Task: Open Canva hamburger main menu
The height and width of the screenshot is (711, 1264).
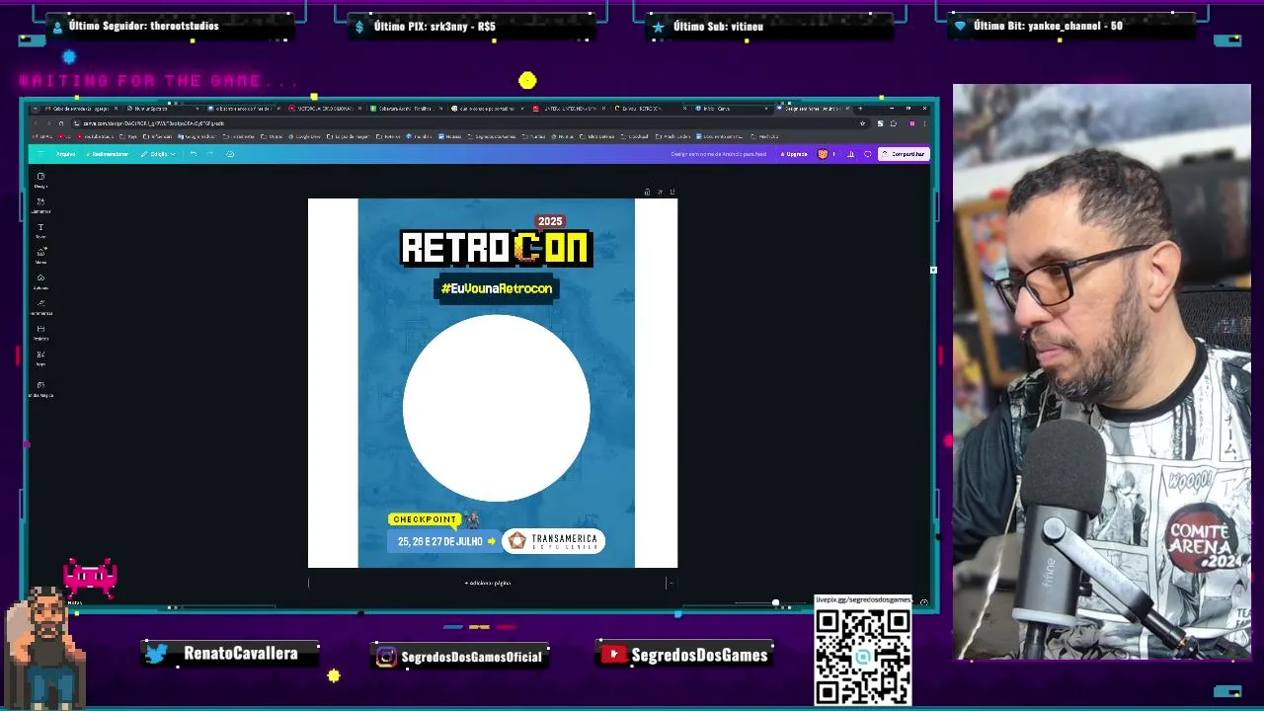Action: pos(40,154)
